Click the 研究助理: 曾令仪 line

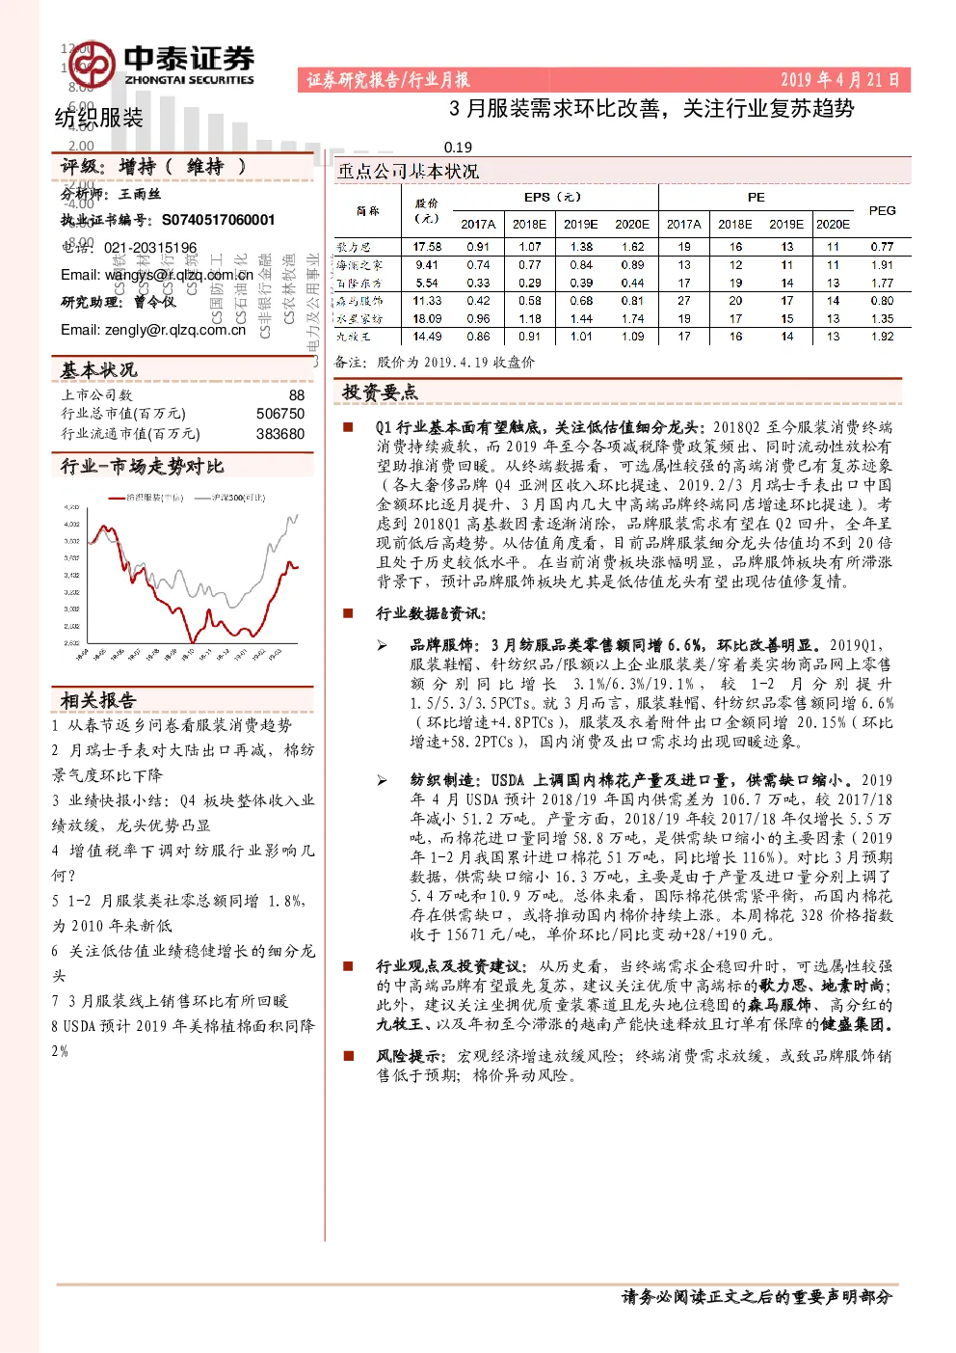point(119,302)
